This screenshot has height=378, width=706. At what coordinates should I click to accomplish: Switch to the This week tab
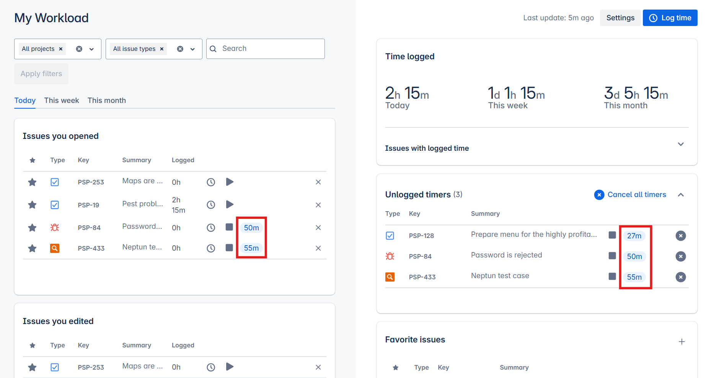click(62, 100)
